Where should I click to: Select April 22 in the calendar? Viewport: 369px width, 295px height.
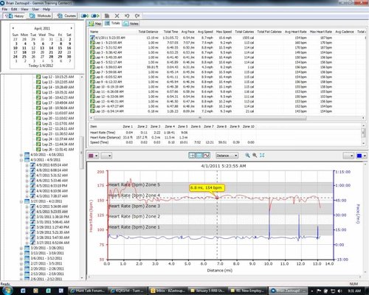point(60,52)
